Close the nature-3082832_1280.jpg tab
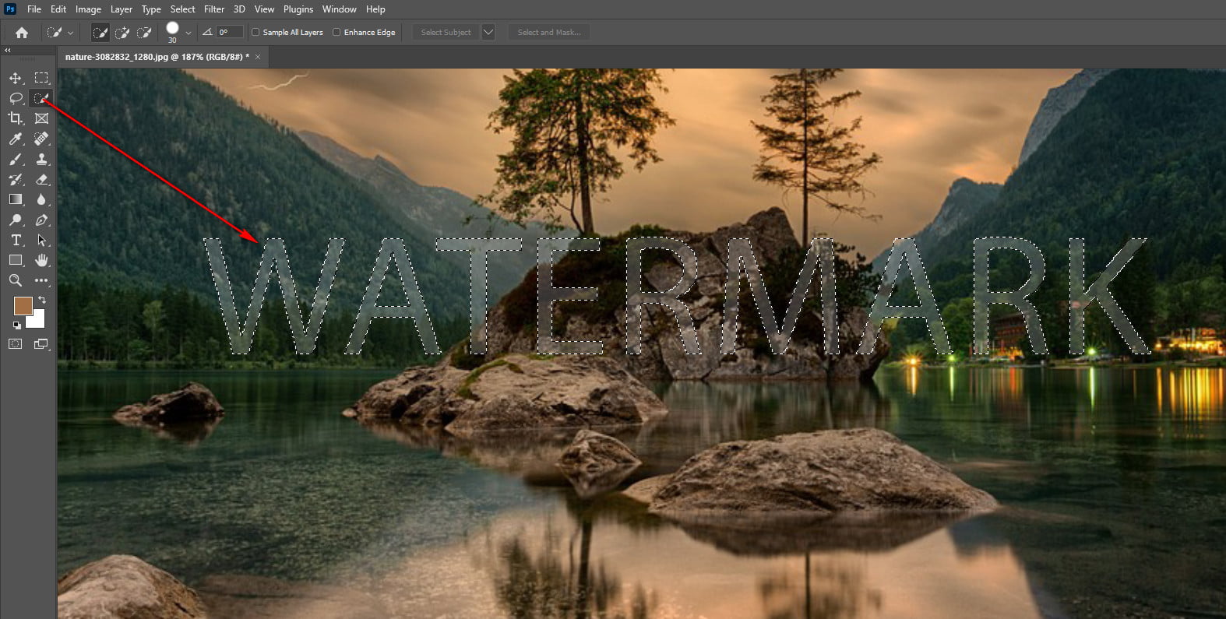 258,57
